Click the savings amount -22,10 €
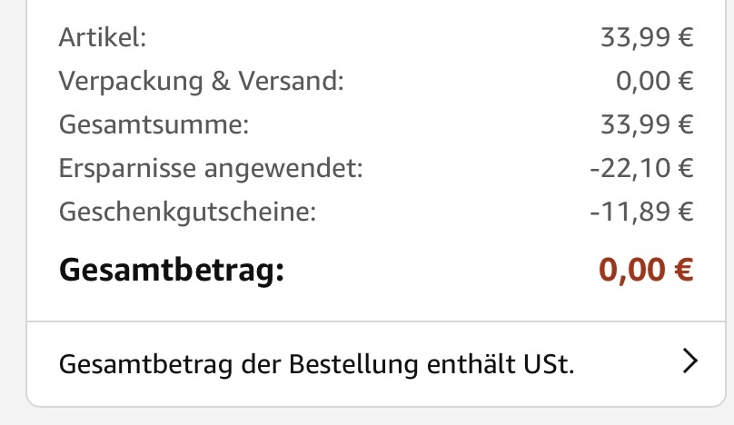This screenshot has width=734, height=425. (641, 168)
